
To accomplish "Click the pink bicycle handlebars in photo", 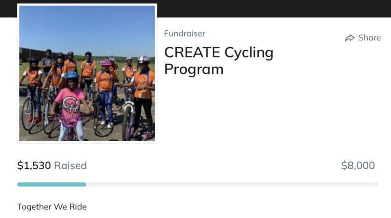I will point(71,118).
